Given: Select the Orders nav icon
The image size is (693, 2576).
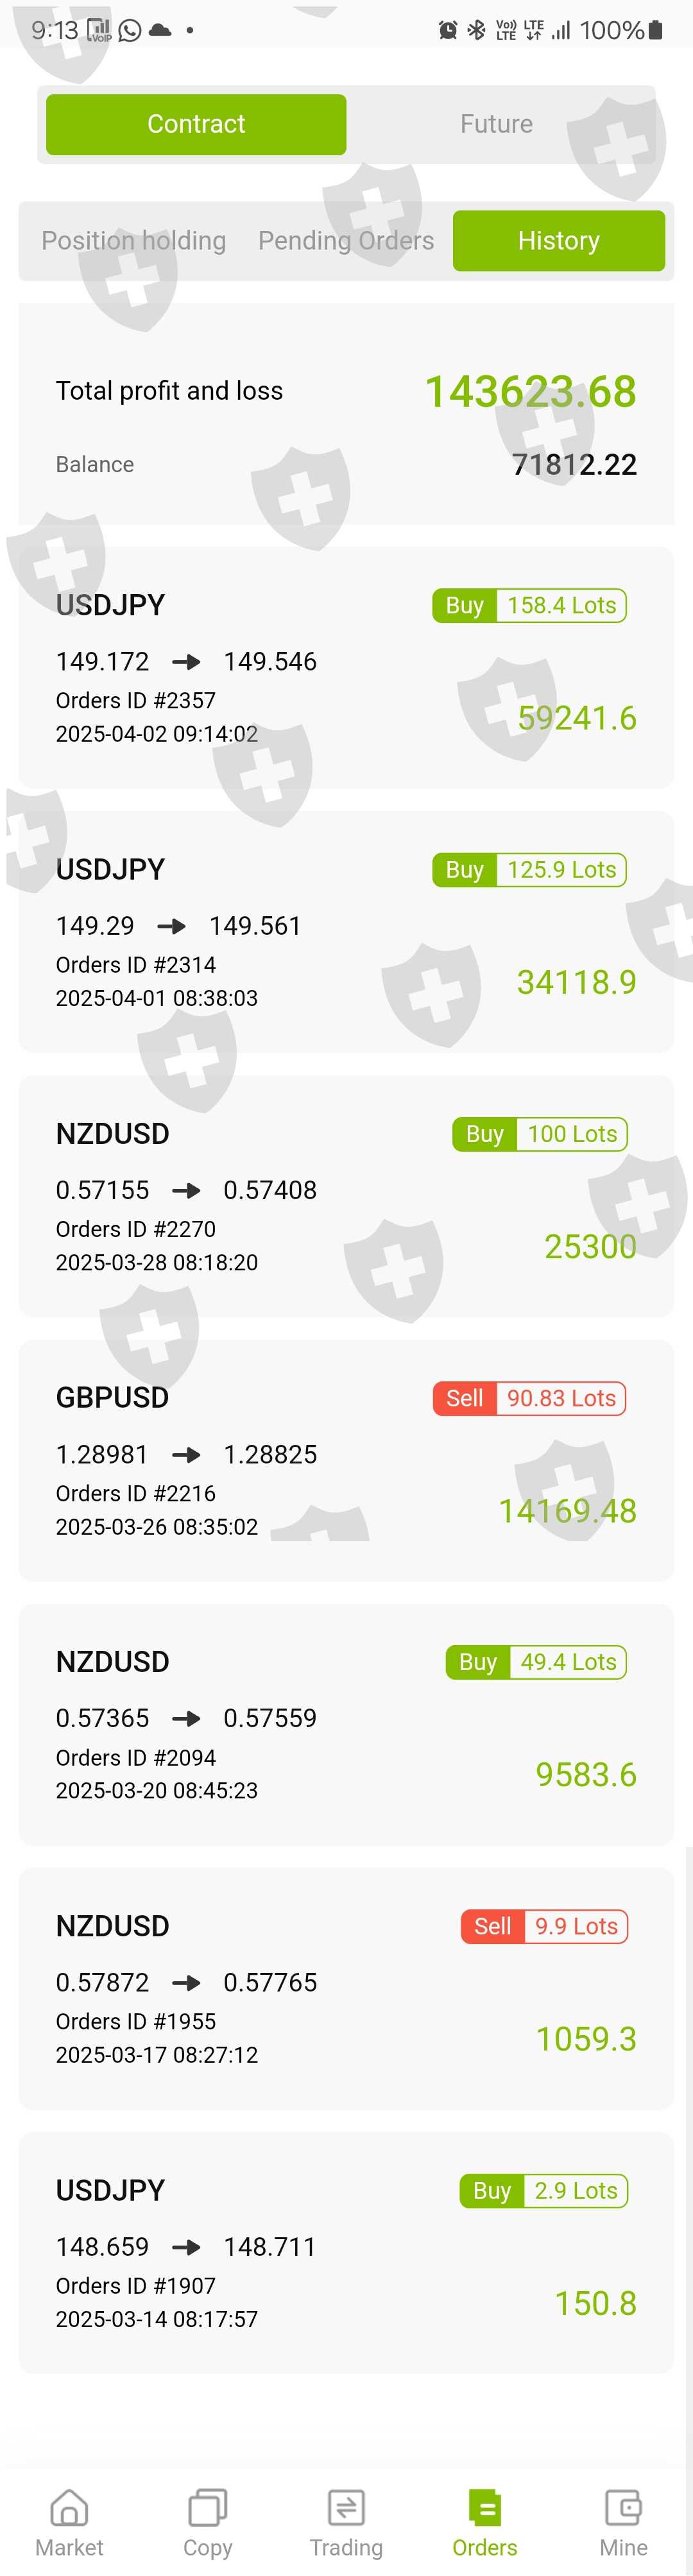Looking at the screenshot, I should click(484, 2508).
